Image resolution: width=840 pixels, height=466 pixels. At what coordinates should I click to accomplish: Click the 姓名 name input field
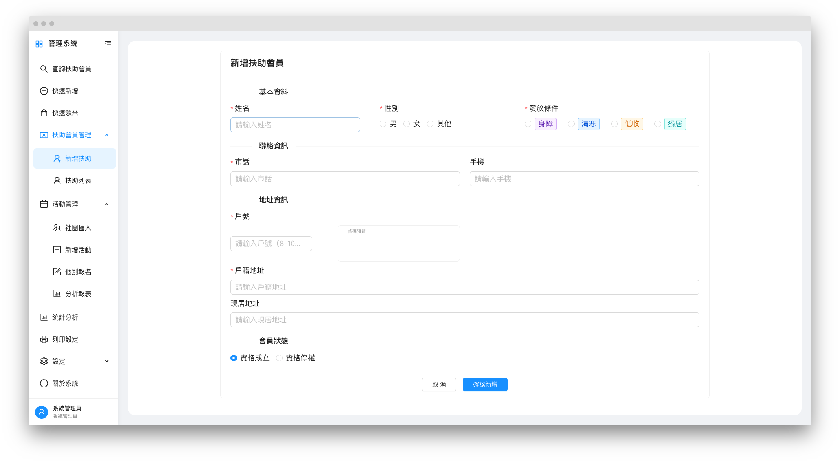tap(295, 125)
